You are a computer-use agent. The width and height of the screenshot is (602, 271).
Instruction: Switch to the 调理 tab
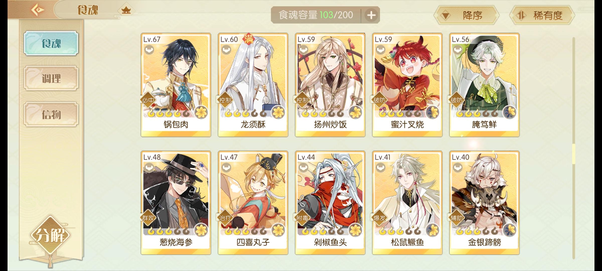tap(51, 78)
